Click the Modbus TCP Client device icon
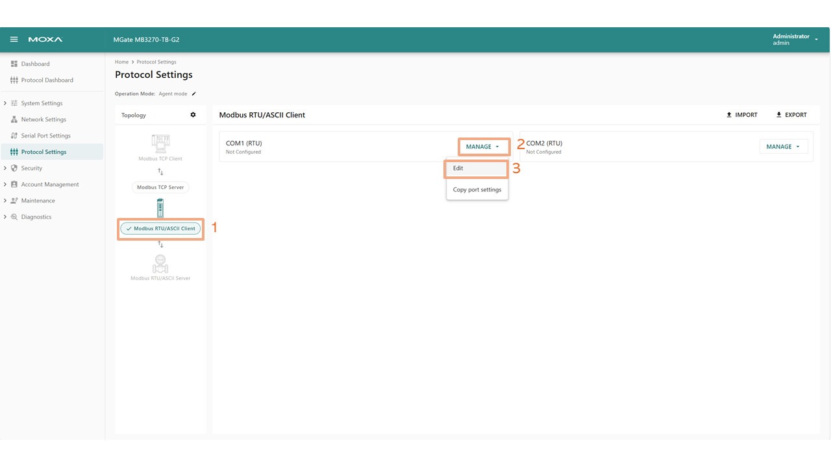The width and height of the screenshot is (831, 467). tap(160, 143)
